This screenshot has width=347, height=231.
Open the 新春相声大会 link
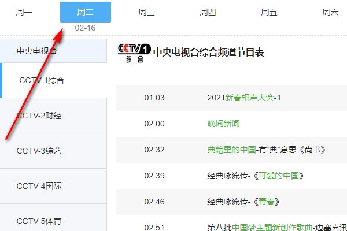point(249,98)
